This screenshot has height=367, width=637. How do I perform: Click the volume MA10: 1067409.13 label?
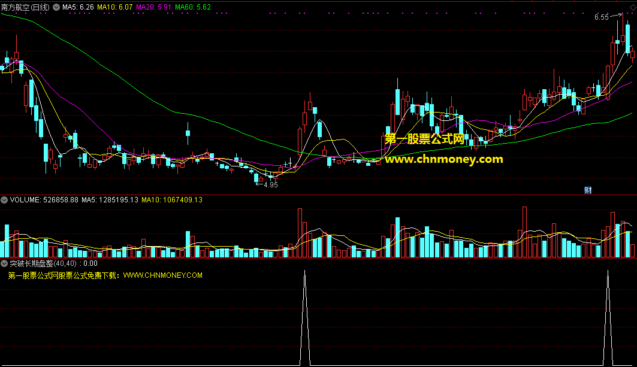click(172, 200)
